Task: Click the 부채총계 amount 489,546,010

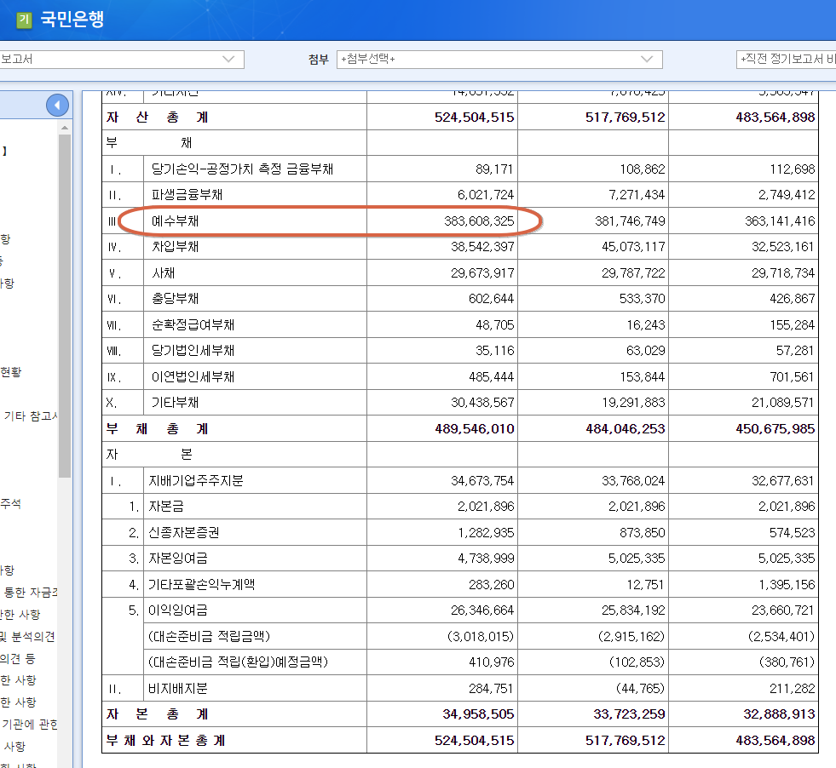Action: point(473,428)
